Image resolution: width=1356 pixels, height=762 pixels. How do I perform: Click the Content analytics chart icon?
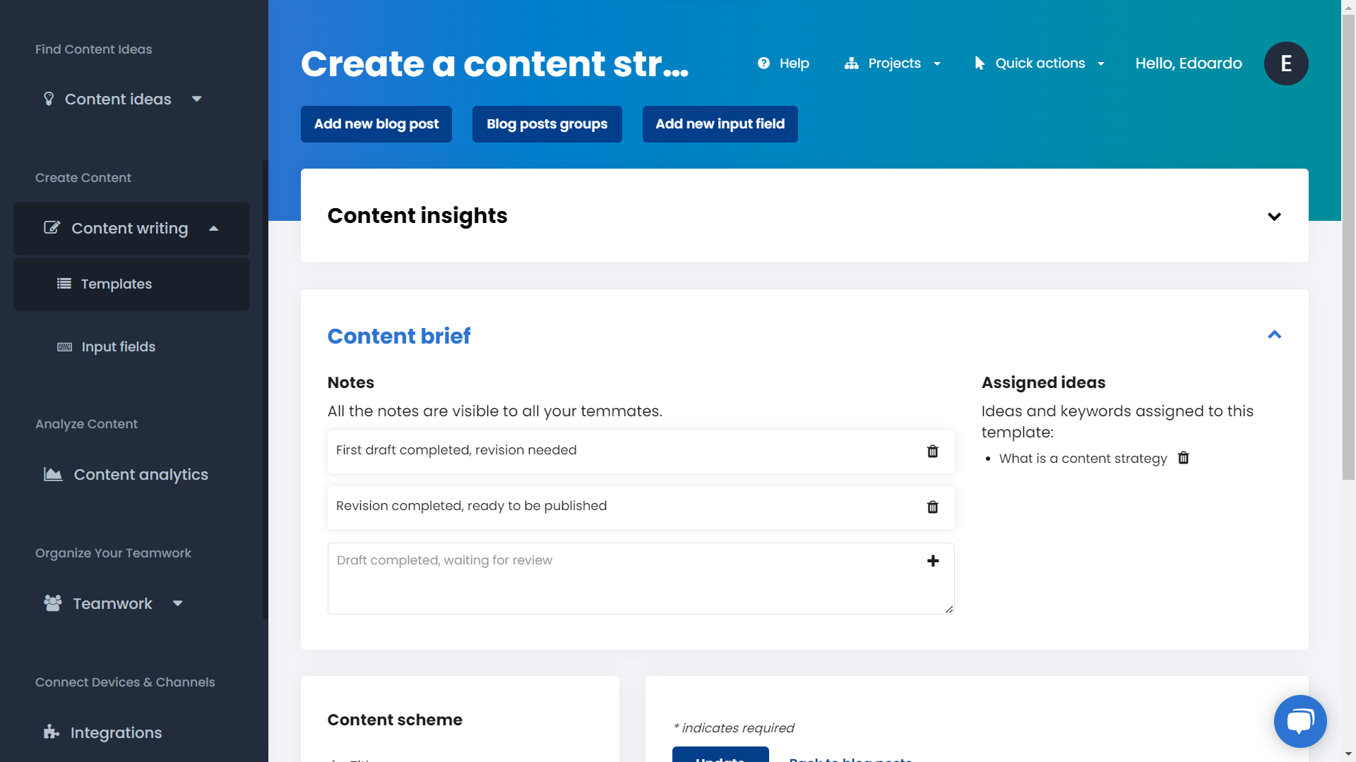pyautogui.click(x=52, y=473)
